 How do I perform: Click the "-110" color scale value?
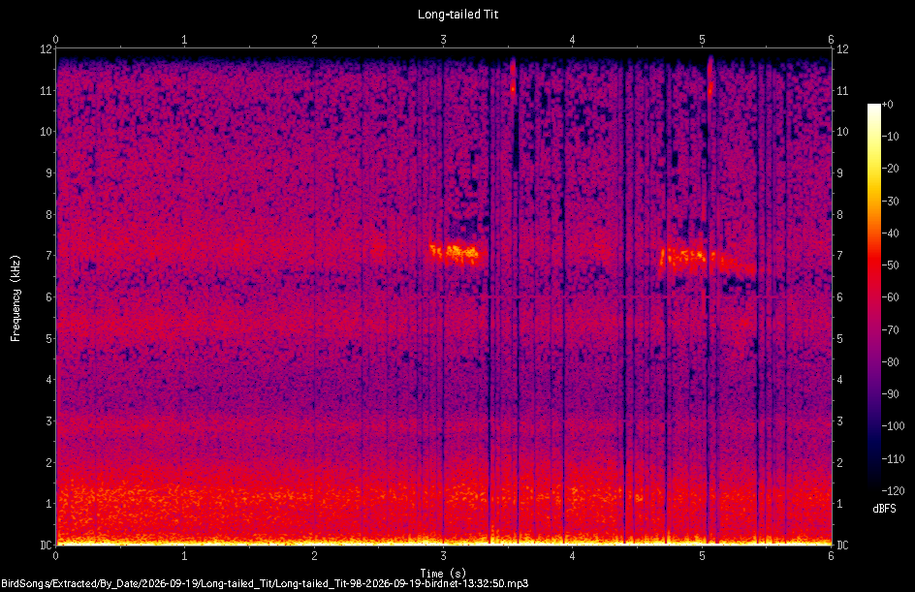tap(893, 459)
